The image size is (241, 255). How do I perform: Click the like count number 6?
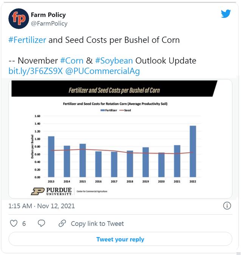24,224
